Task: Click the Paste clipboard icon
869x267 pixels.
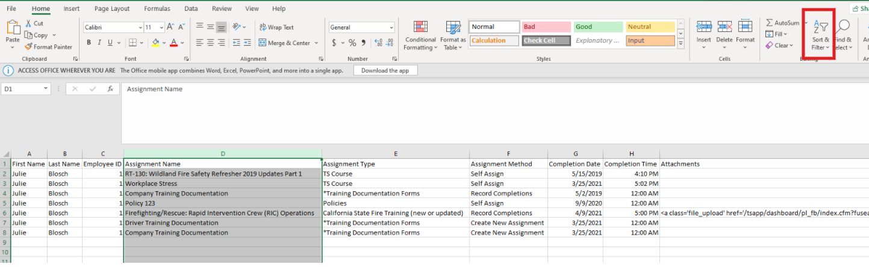Action: (13, 28)
